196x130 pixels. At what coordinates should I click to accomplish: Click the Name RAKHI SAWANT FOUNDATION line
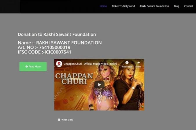click(60, 43)
